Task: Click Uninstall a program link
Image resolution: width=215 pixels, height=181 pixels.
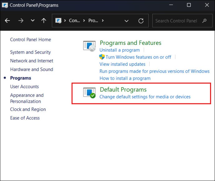Action: 120,50
